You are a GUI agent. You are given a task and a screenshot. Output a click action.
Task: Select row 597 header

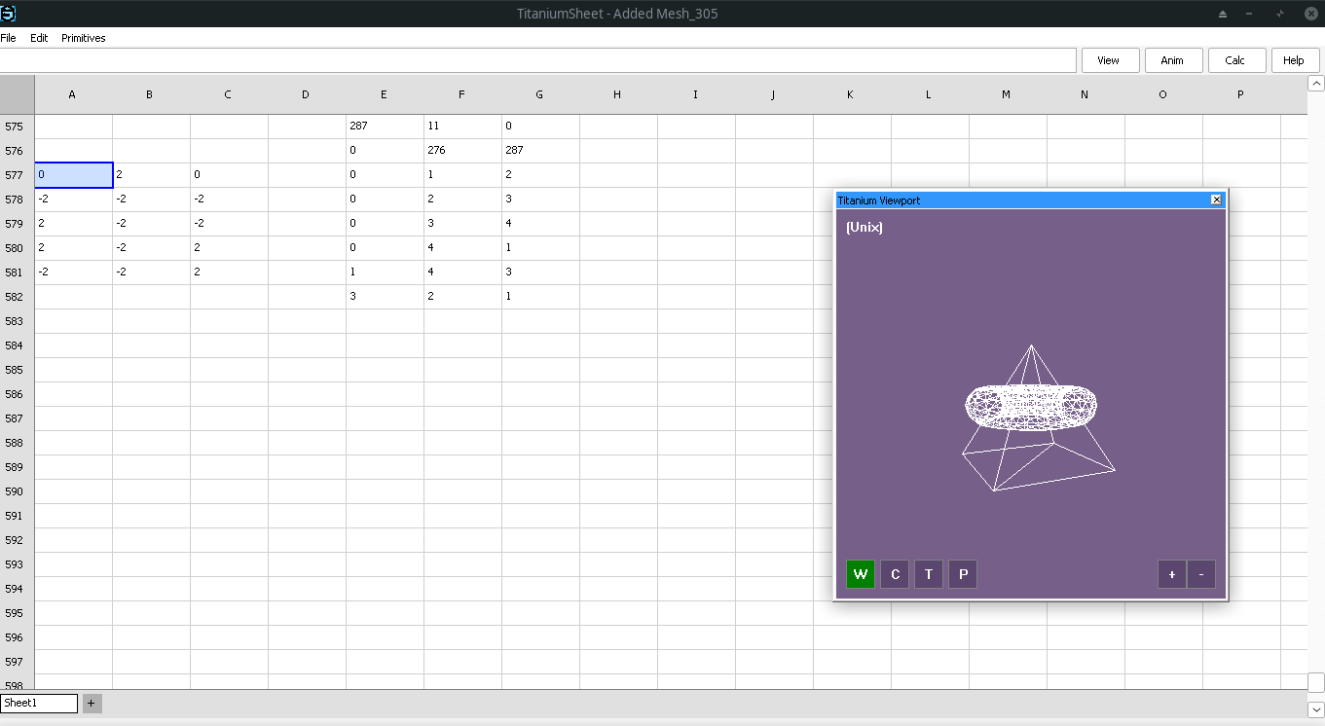[17, 662]
